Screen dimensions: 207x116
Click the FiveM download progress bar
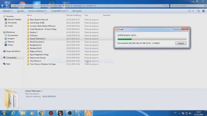(x=152, y=39)
